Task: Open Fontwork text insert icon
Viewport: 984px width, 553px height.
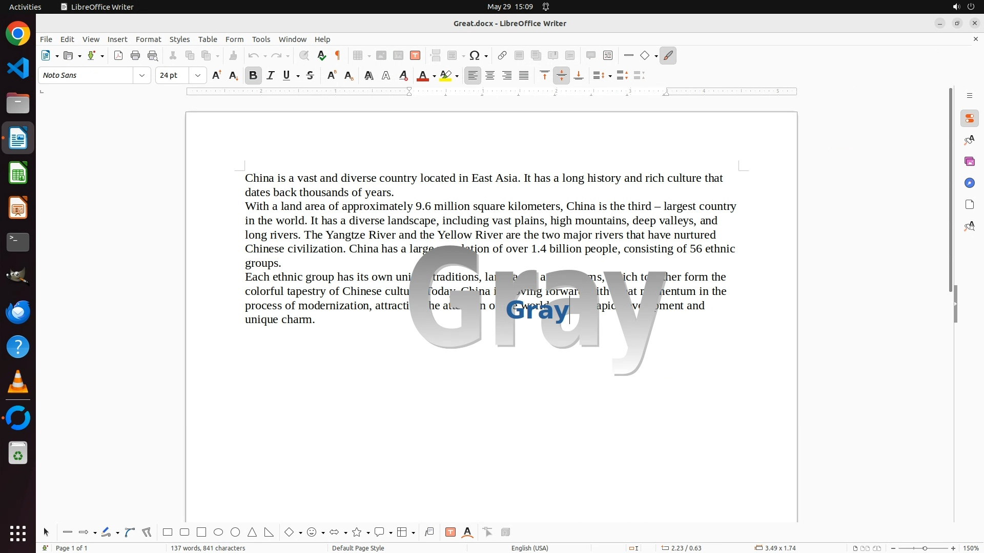Action: 467,532
